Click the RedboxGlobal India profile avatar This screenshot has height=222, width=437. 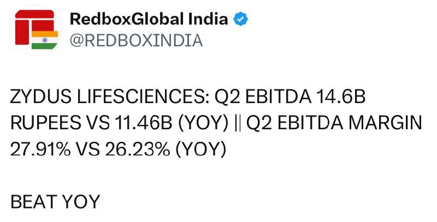click(x=36, y=29)
